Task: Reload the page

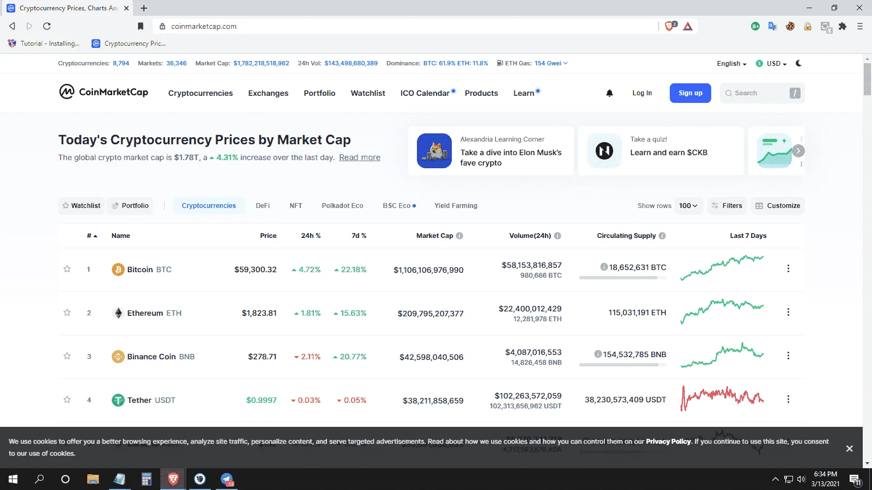Action: click(x=47, y=26)
